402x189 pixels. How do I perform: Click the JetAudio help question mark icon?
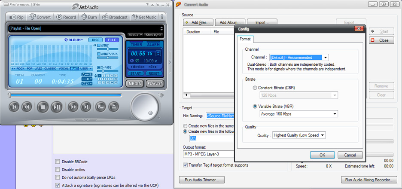click(x=147, y=5)
